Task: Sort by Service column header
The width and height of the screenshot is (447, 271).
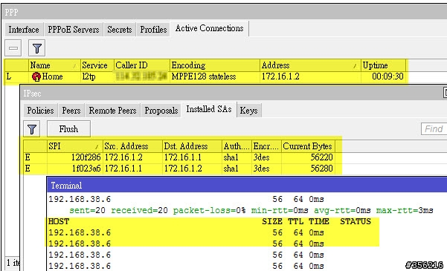Action: tap(97, 65)
